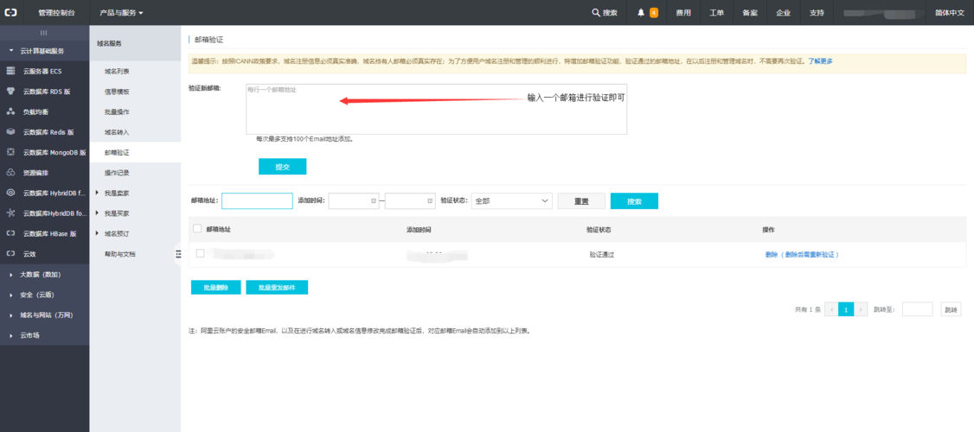Select 邮箱验证 in the domain menu
Image resolution: width=974 pixels, height=432 pixels.
coord(117,153)
